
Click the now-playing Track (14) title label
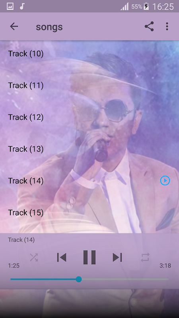[x=21, y=240]
